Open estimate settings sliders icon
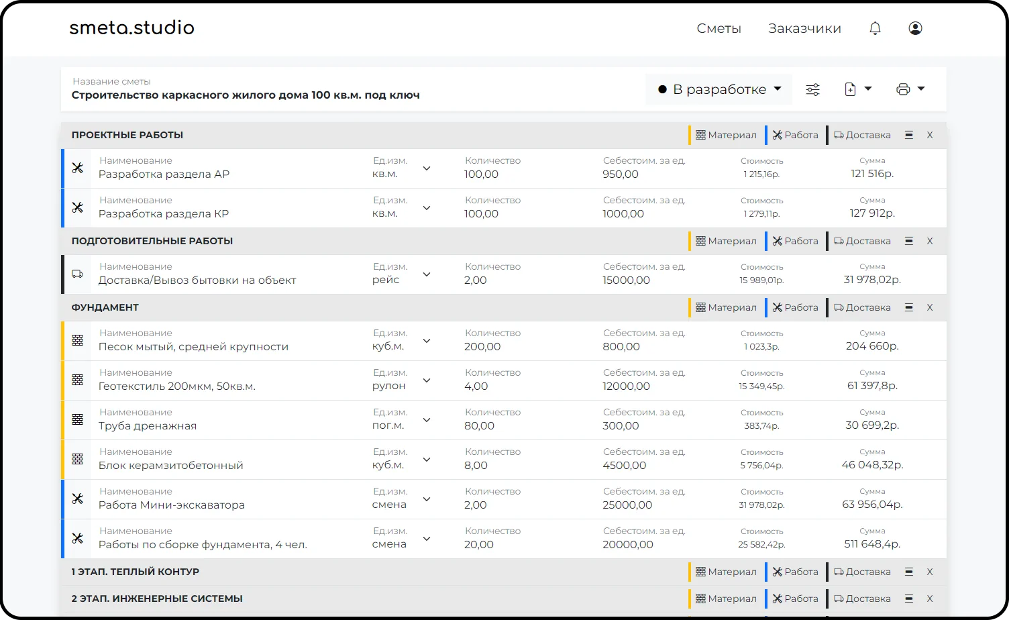The width and height of the screenshot is (1009, 620). (812, 89)
